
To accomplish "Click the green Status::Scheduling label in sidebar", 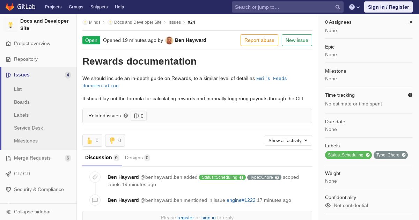I will pos(348,155).
